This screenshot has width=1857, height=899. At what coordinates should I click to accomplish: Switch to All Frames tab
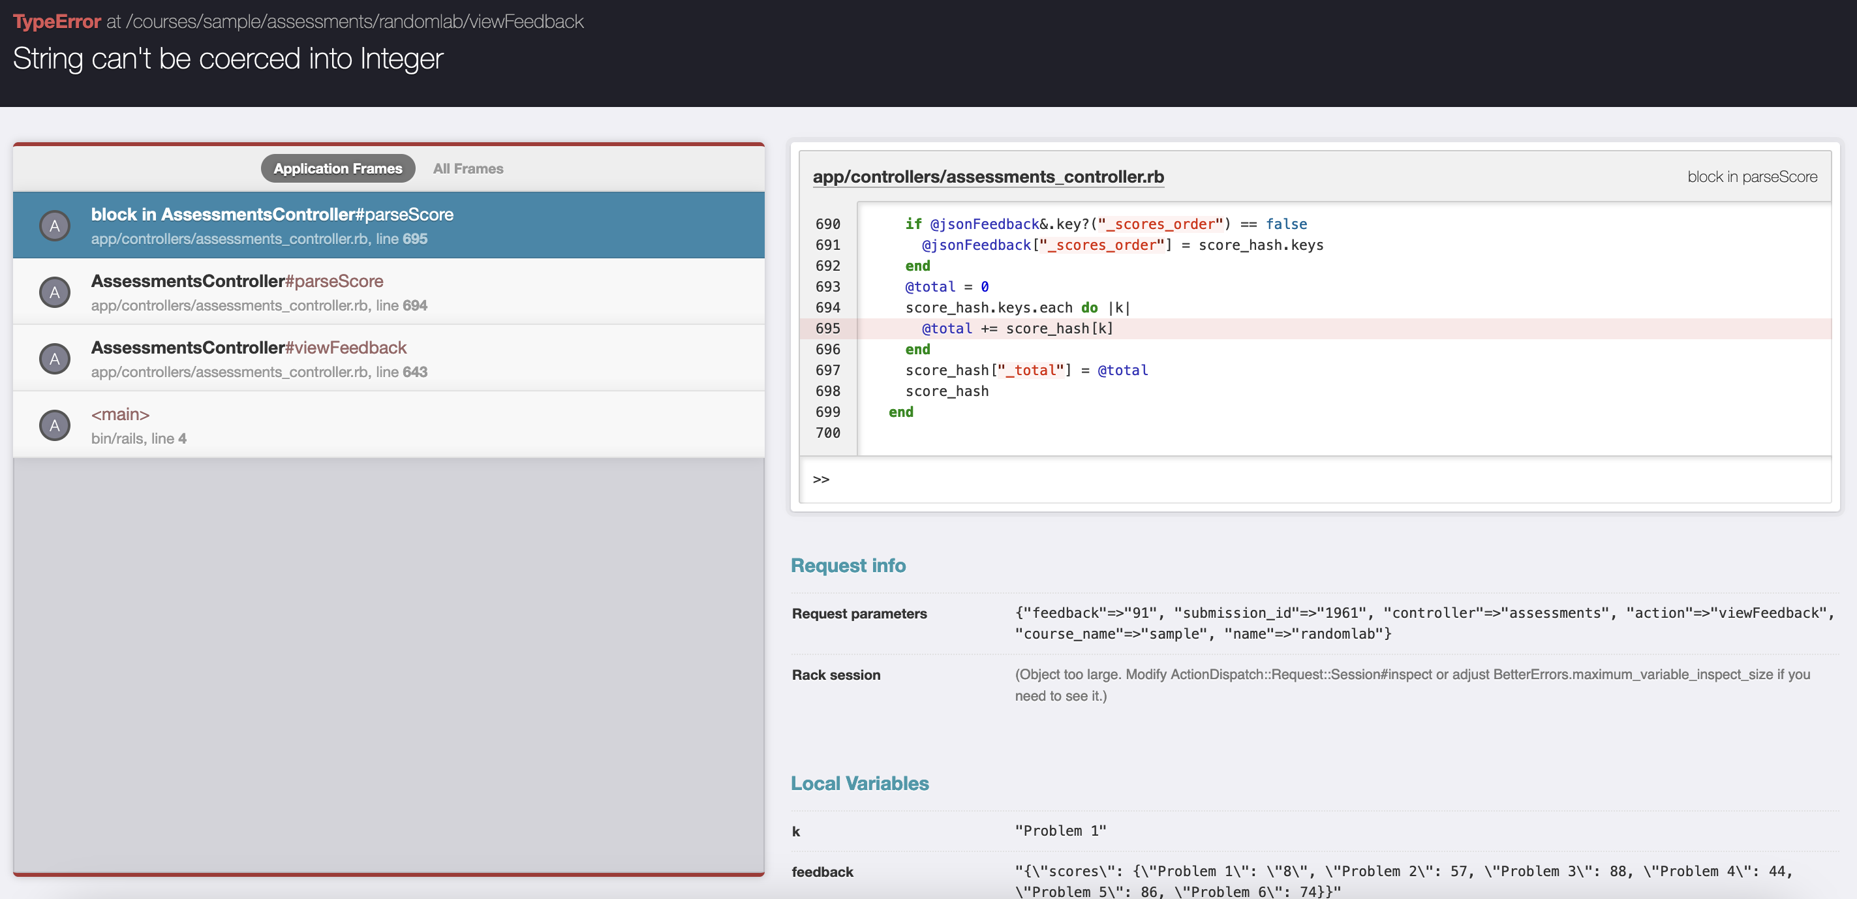point(468,169)
